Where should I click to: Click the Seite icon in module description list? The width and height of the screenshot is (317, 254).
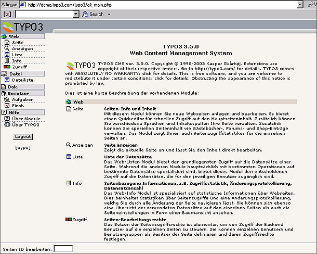pos(69,109)
